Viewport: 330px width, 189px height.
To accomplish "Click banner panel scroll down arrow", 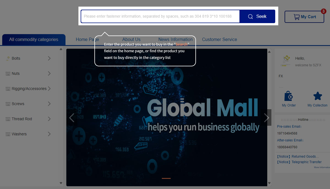I will click(269, 183).
